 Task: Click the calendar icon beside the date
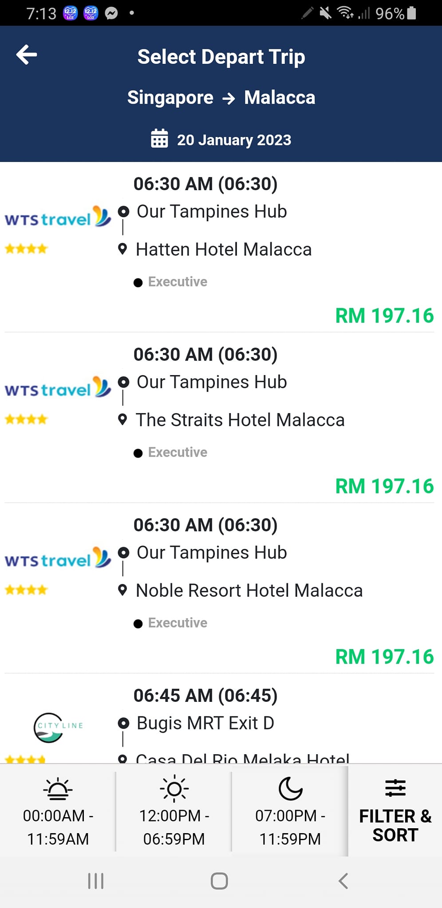159,138
